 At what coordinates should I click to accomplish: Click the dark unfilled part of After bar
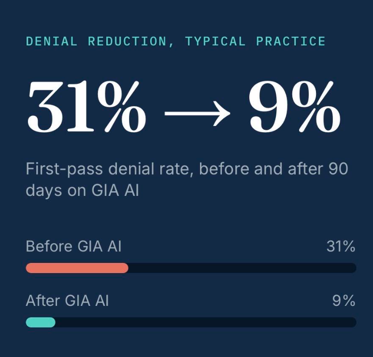(206, 322)
